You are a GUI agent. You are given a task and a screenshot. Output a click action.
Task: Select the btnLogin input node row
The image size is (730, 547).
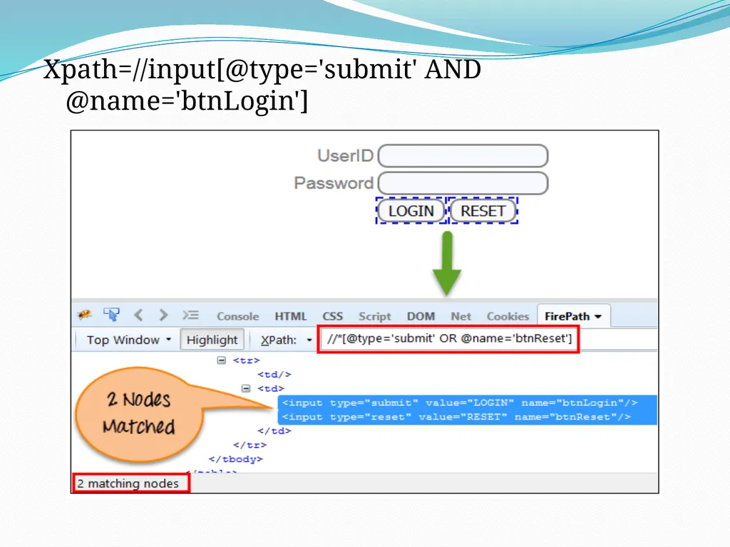coord(467,403)
